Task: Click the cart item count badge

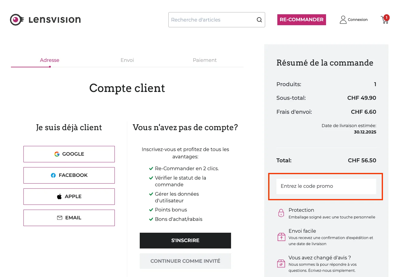Action: click(x=387, y=18)
